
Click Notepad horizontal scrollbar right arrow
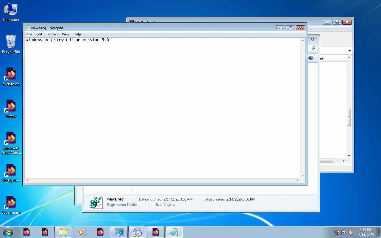tap(297, 180)
